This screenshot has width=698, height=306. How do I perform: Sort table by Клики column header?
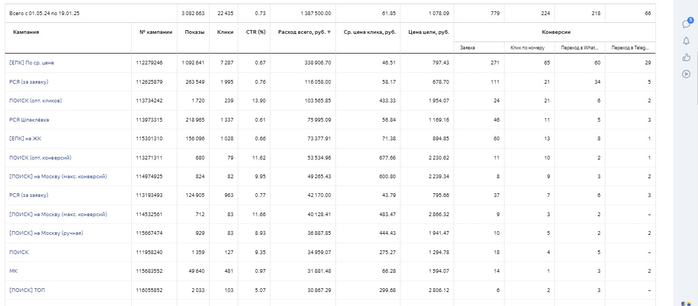pyautogui.click(x=225, y=32)
